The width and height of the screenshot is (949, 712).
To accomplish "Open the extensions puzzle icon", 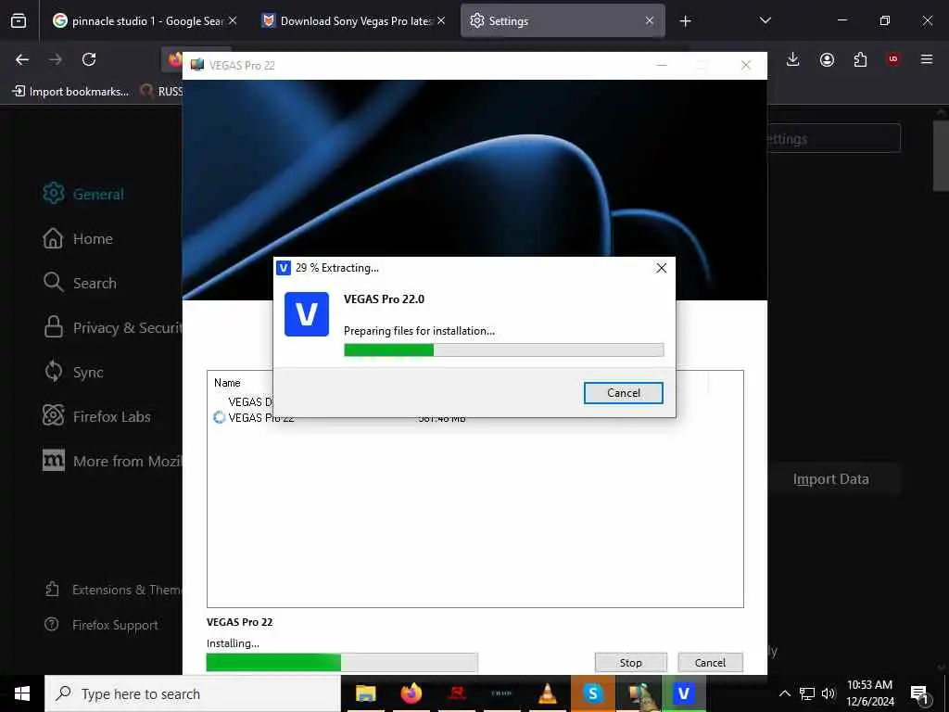I will [x=860, y=59].
